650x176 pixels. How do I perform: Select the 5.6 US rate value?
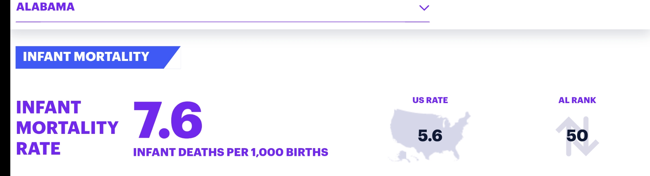click(430, 135)
